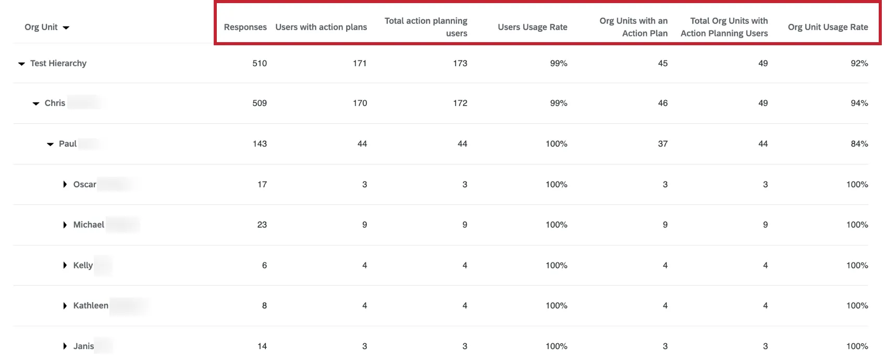Expand Kathleen's org unit
The width and height of the screenshot is (886, 363).
(65, 305)
